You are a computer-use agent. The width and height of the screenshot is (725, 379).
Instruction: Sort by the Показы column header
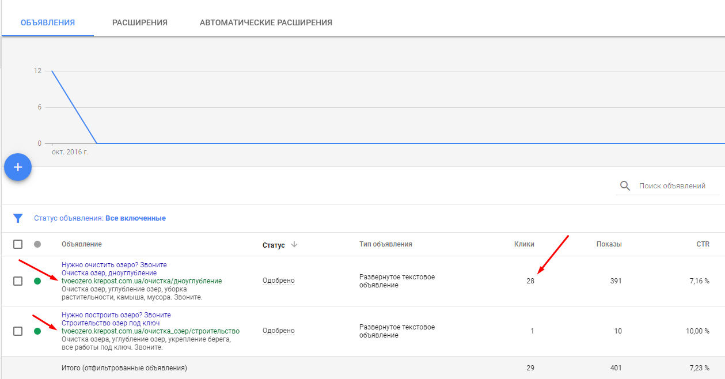point(609,244)
